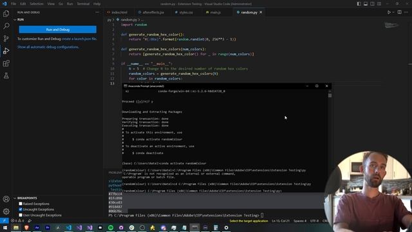Open the Manage gear in activity bar
Viewport: 412px width, 232px height.
[6, 211]
